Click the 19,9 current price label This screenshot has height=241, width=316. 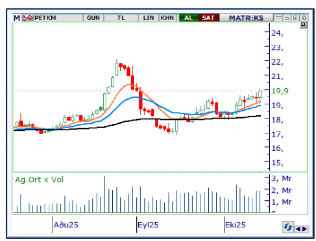pyautogui.click(x=278, y=91)
